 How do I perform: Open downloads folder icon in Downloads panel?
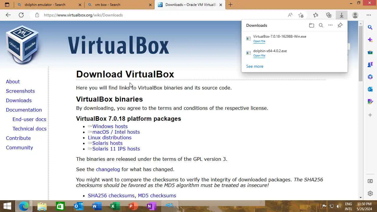coord(311,25)
